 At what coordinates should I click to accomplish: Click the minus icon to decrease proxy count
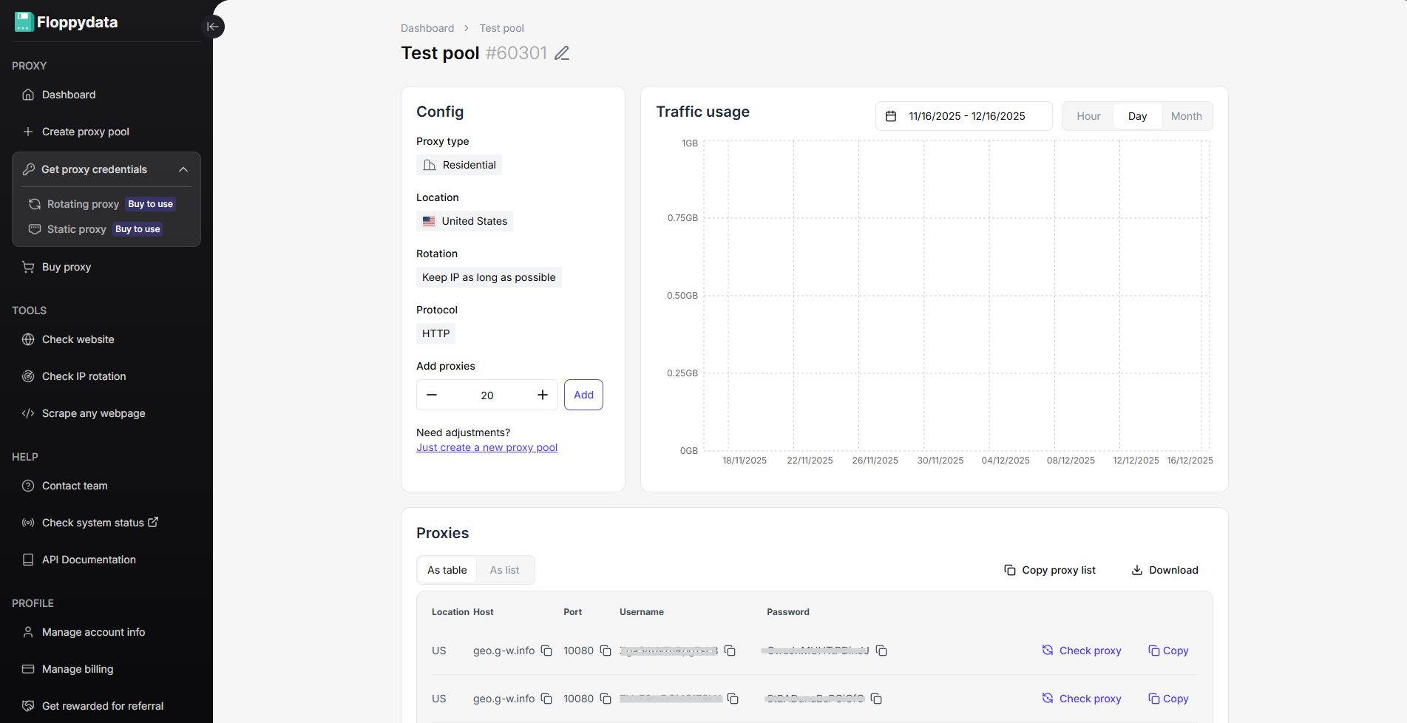click(432, 395)
